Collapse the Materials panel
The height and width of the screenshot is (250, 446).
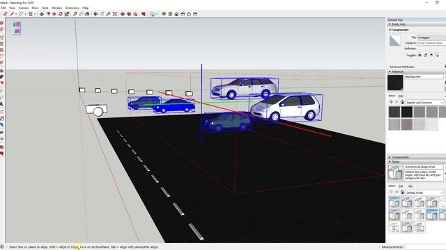(x=390, y=72)
